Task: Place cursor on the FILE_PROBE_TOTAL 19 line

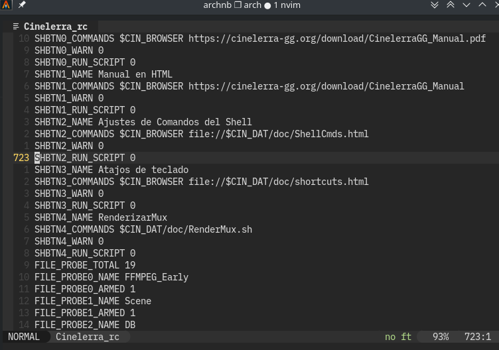Action: tap(85, 265)
